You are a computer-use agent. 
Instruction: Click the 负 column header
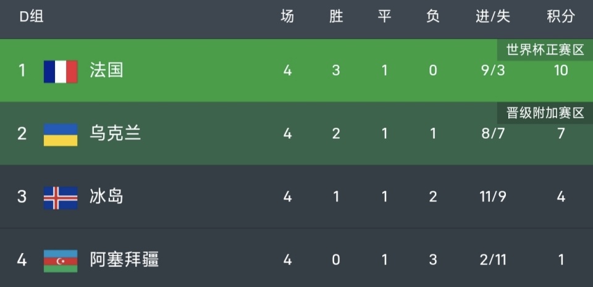432,17
